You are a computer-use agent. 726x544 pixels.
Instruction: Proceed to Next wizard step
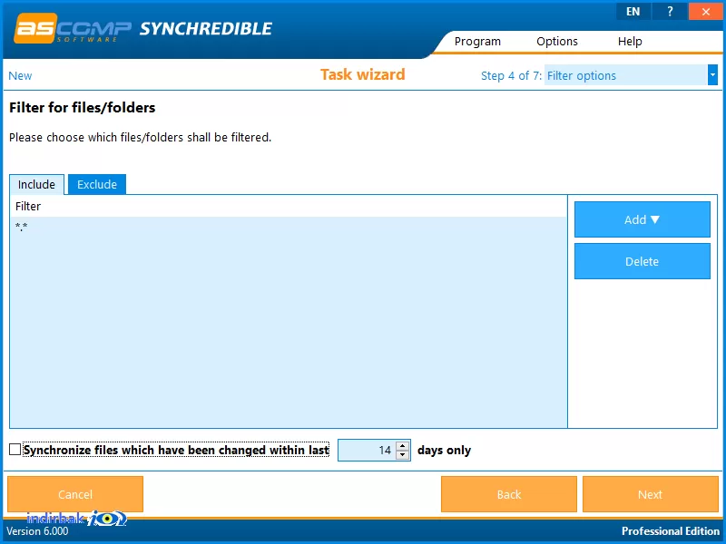[x=650, y=494]
